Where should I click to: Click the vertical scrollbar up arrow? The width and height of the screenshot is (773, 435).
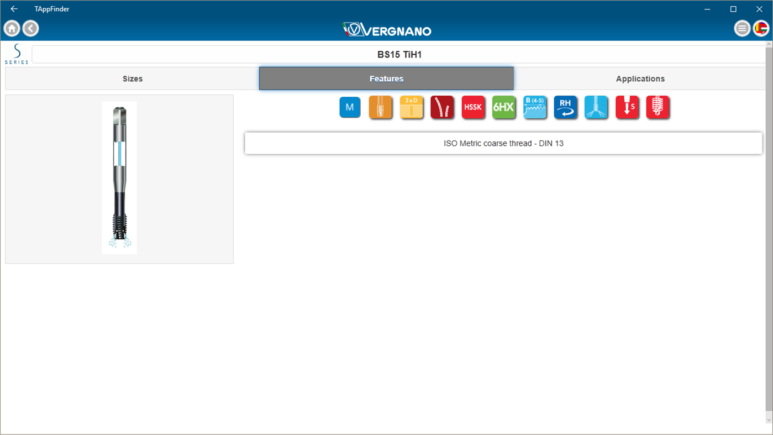tap(769, 44)
